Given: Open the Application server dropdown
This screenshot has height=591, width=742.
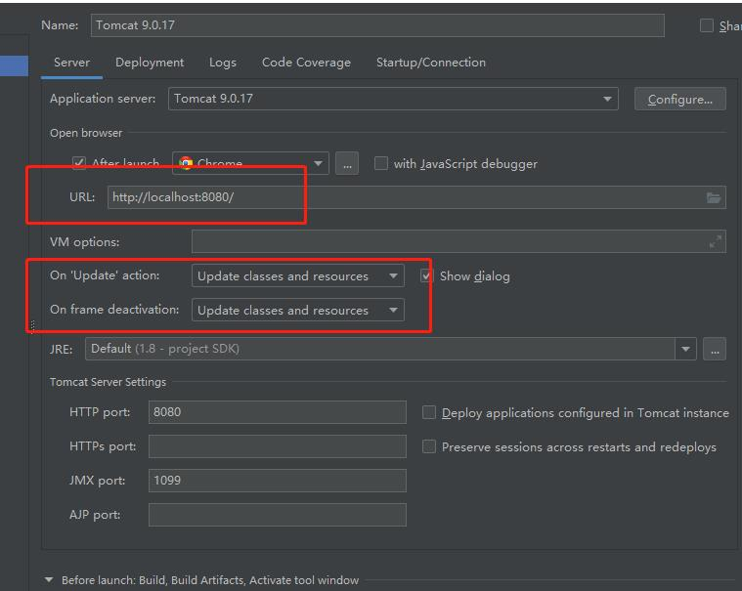Looking at the screenshot, I should (393, 99).
